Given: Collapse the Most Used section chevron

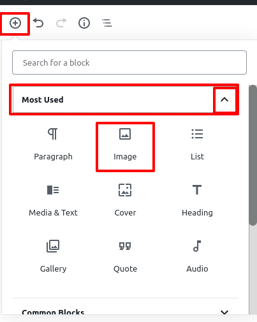Looking at the screenshot, I should pos(224,99).
